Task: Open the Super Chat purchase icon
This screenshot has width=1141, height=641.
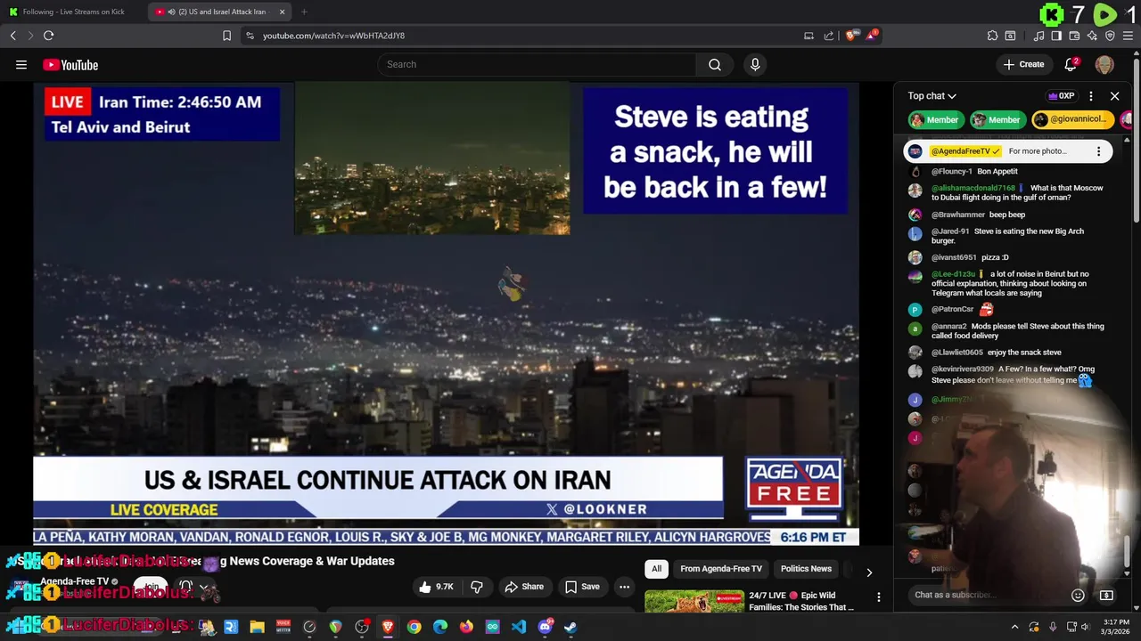Action: [1106, 595]
